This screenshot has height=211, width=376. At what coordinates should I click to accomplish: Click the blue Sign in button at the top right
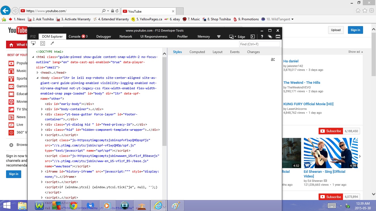[x=355, y=30]
